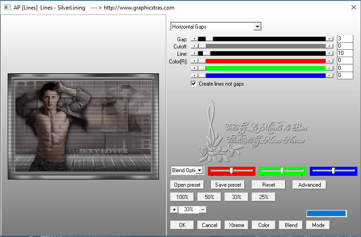The width and height of the screenshot is (361, 237).
Task: Click the blue color swatch above Mode
Action: pos(327,213)
